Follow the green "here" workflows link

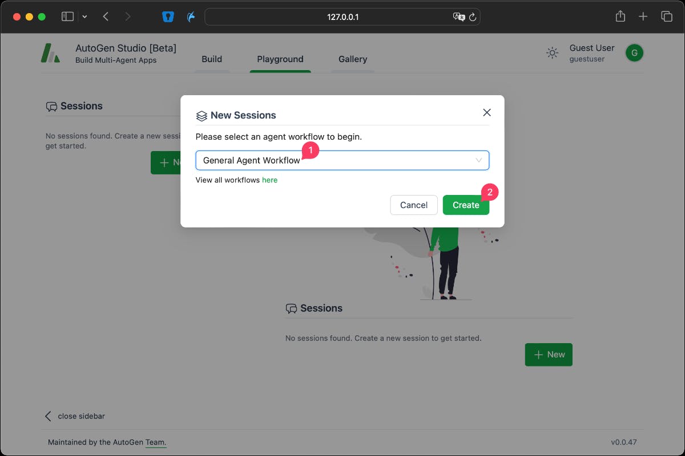269,180
